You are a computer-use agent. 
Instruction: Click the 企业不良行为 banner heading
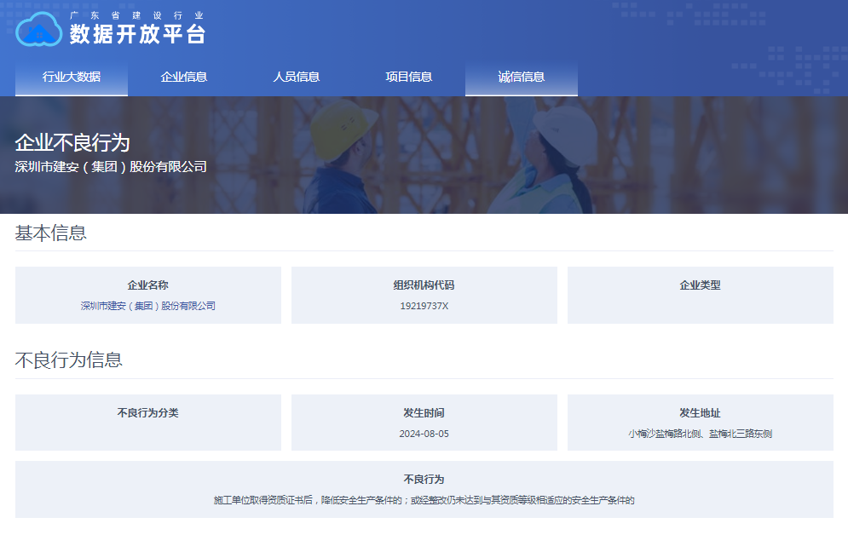72,142
